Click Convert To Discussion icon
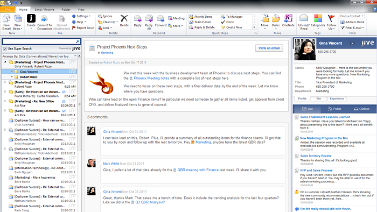This screenshot has width=377, height=212. (x=44, y=18)
